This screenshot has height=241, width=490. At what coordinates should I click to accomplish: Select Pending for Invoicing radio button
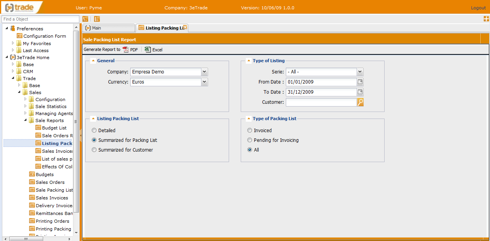click(x=250, y=140)
